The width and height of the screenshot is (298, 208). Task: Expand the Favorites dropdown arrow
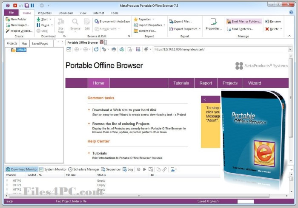(x=153, y=20)
